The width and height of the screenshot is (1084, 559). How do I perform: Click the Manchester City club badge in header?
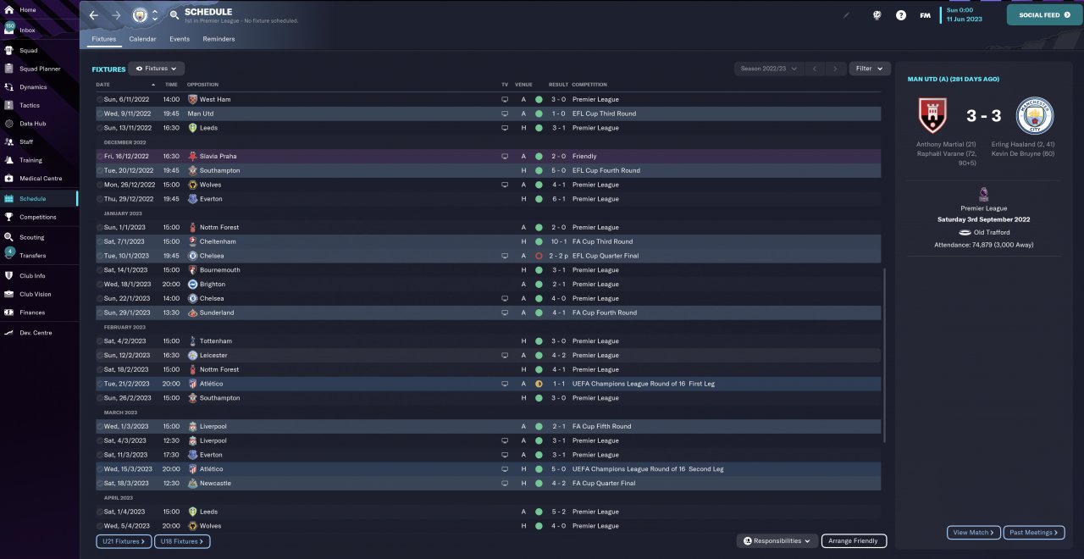(140, 15)
